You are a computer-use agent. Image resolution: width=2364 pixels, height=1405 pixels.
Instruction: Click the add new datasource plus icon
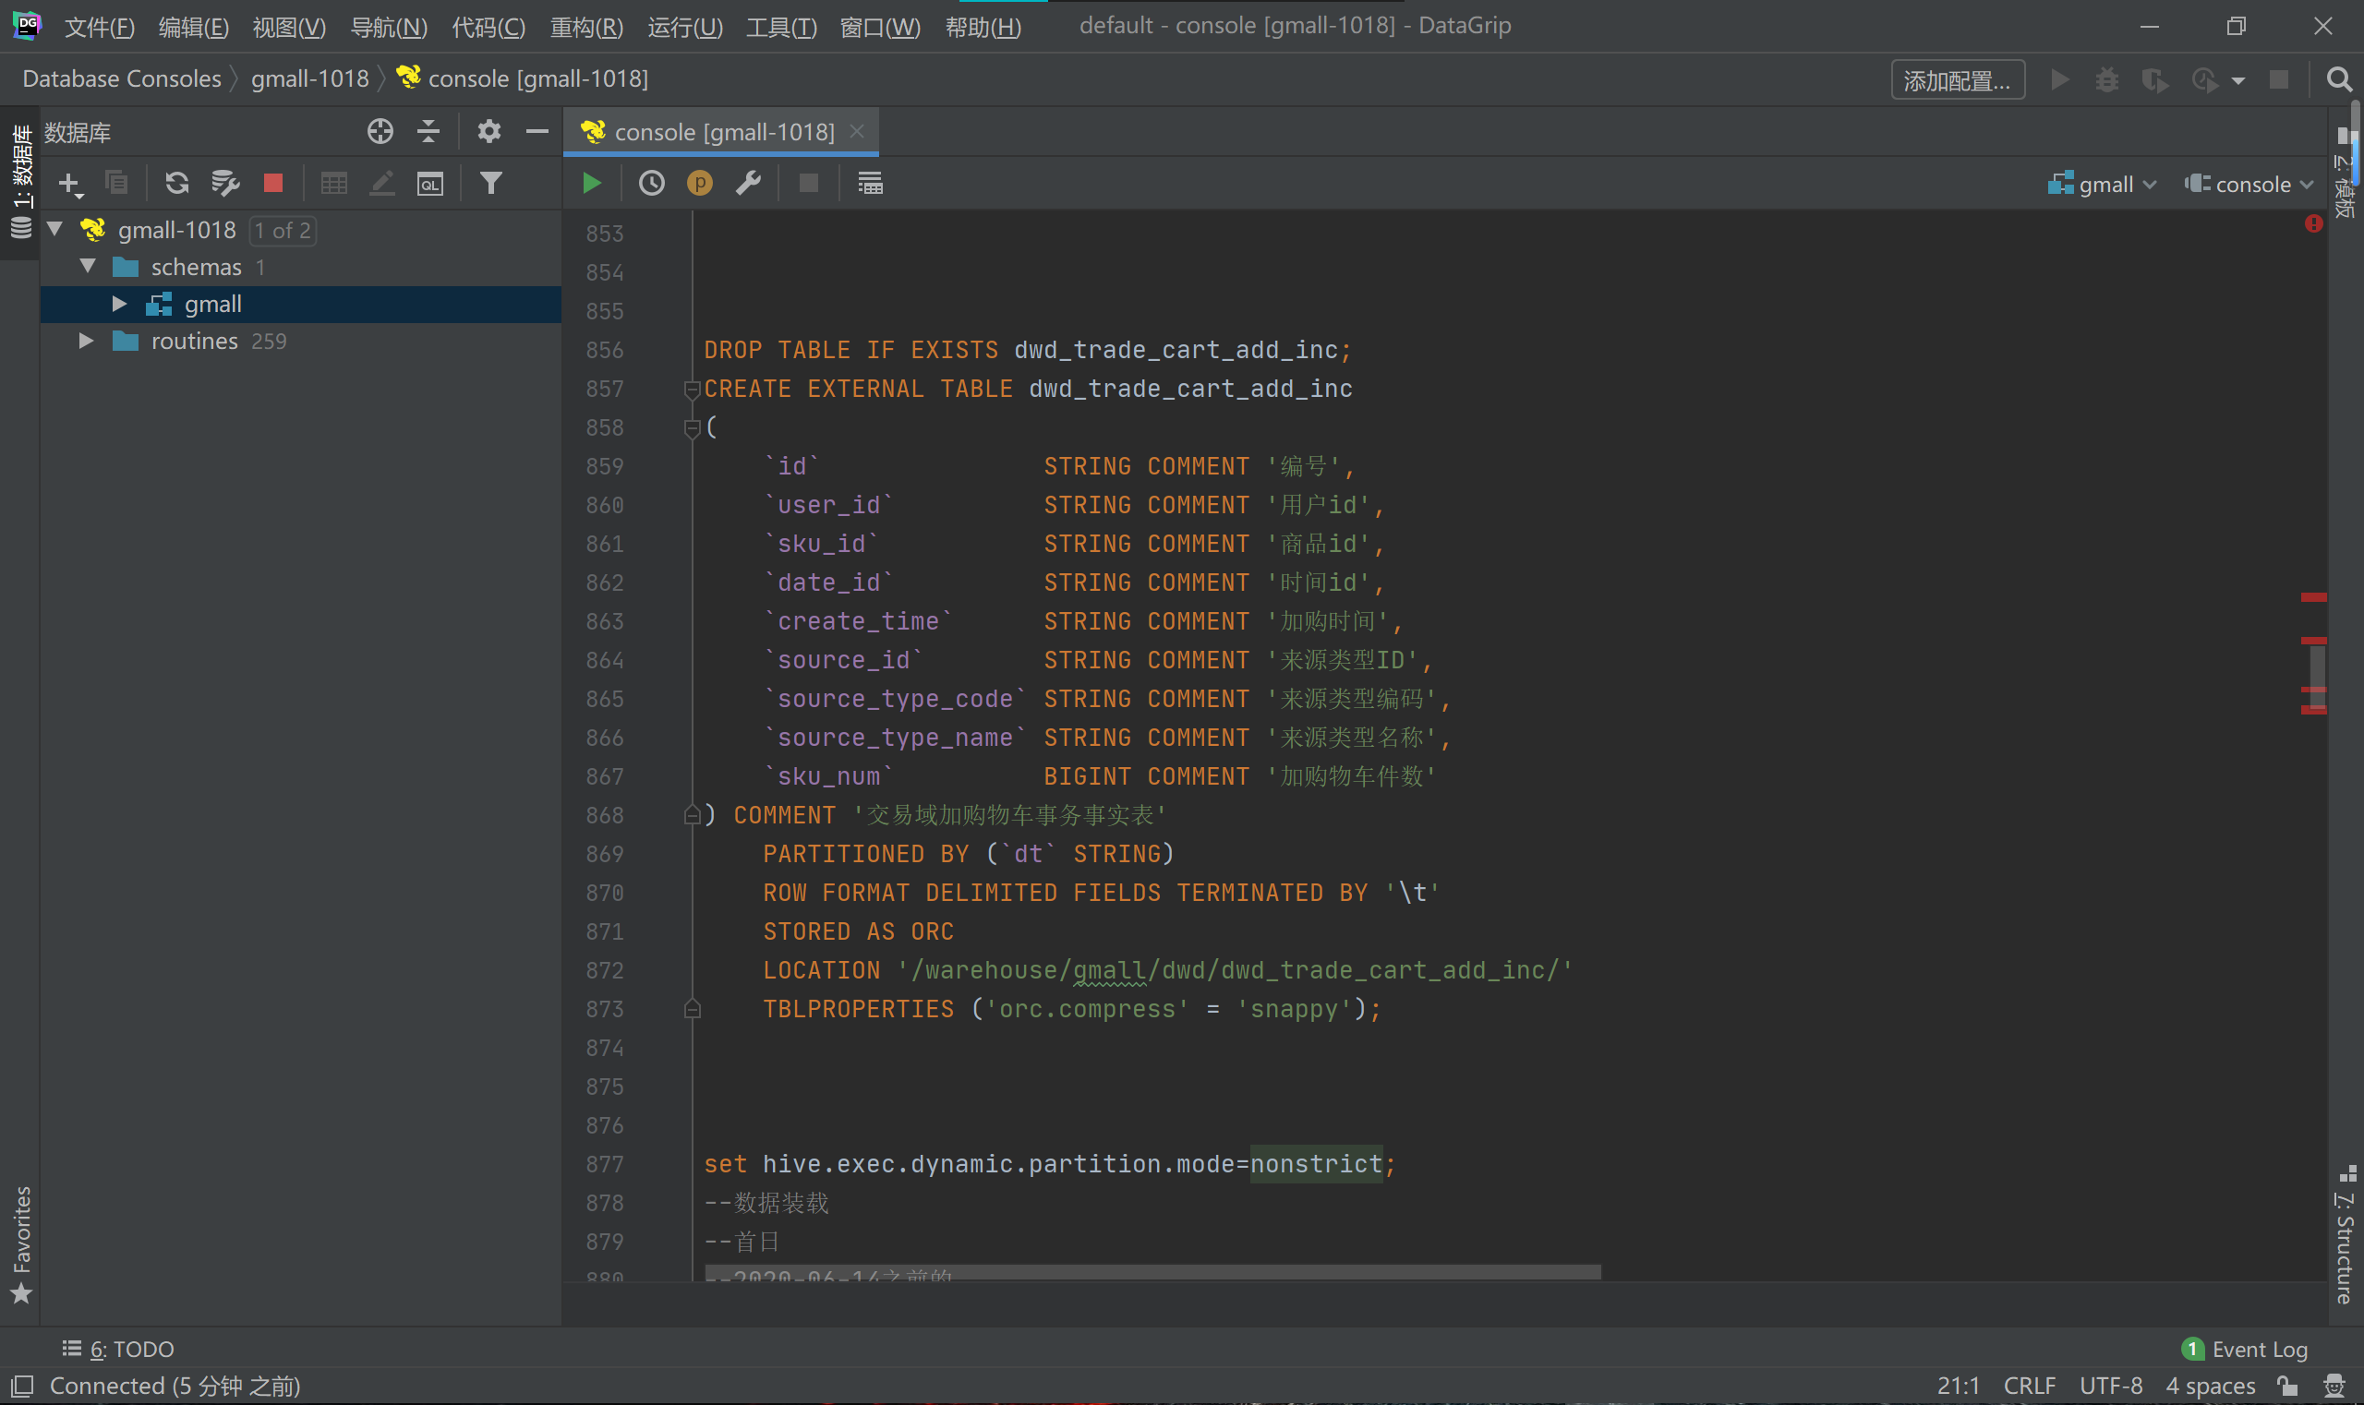[x=69, y=183]
